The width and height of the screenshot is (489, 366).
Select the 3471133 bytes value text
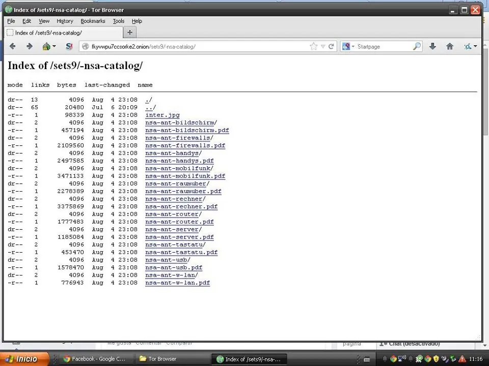[70, 176]
